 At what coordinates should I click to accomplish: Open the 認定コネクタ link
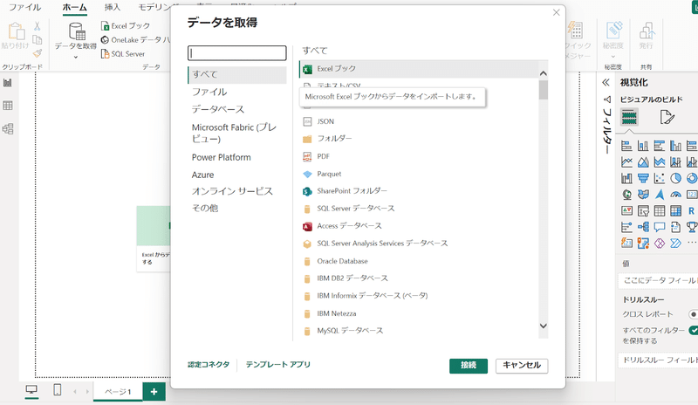click(209, 365)
